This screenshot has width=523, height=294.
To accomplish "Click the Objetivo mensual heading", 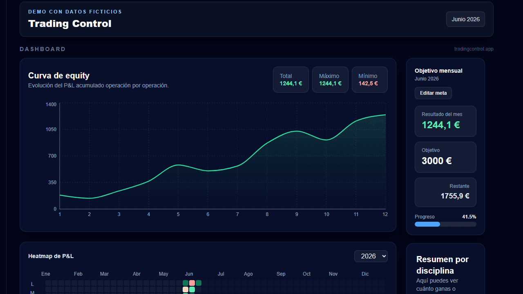I will (x=438, y=71).
